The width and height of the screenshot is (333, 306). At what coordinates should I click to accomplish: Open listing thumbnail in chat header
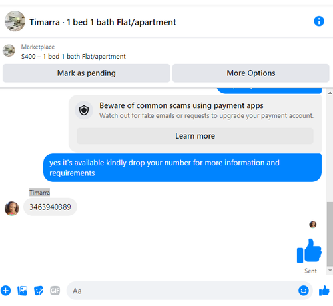pyautogui.click(x=15, y=21)
